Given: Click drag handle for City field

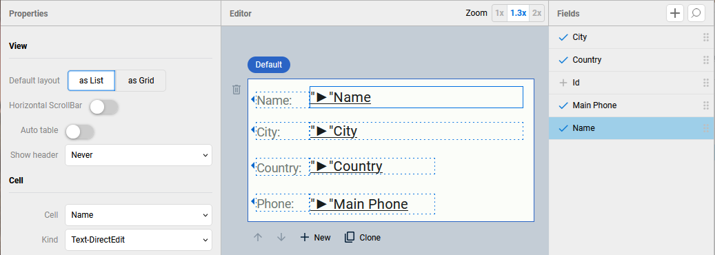Looking at the screenshot, I should pyautogui.click(x=706, y=37).
